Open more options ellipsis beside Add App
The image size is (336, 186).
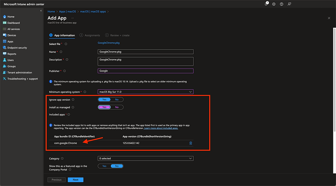coord(72,18)
